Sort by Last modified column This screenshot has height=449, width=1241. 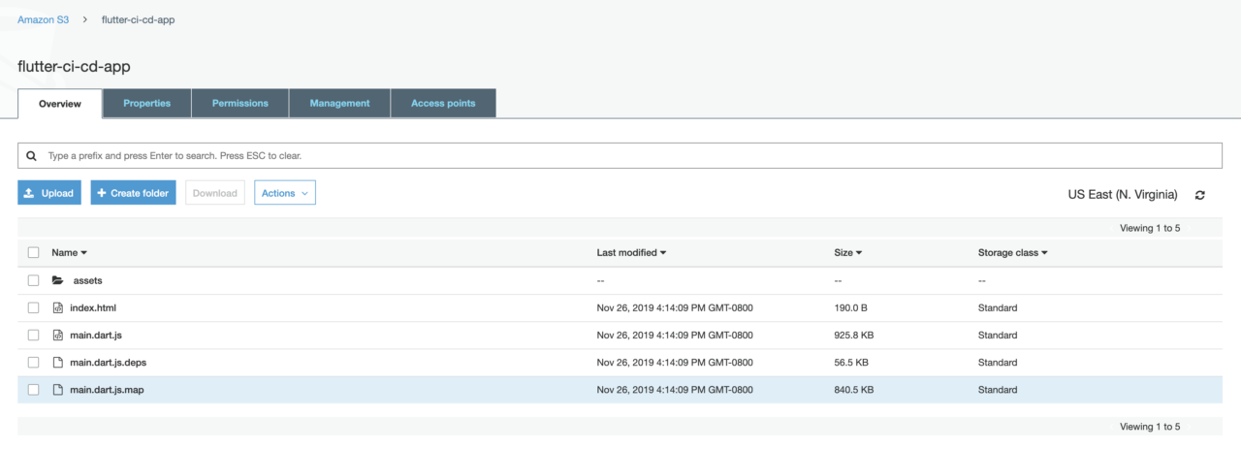(631, 253)
